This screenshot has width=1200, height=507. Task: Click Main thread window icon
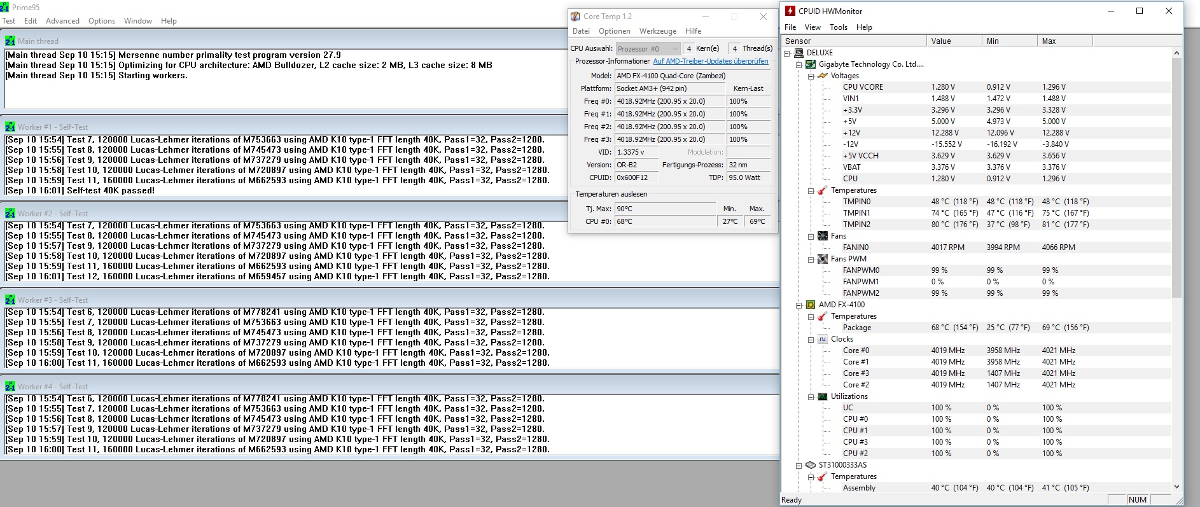[10, 41]
